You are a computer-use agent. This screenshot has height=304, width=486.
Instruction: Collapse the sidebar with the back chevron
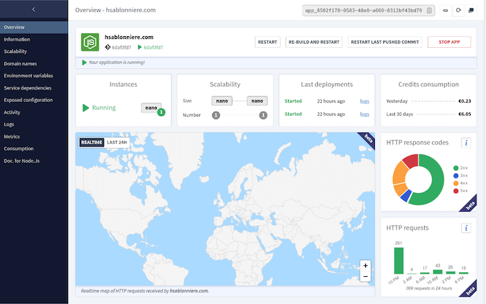[x=34, y=9]
